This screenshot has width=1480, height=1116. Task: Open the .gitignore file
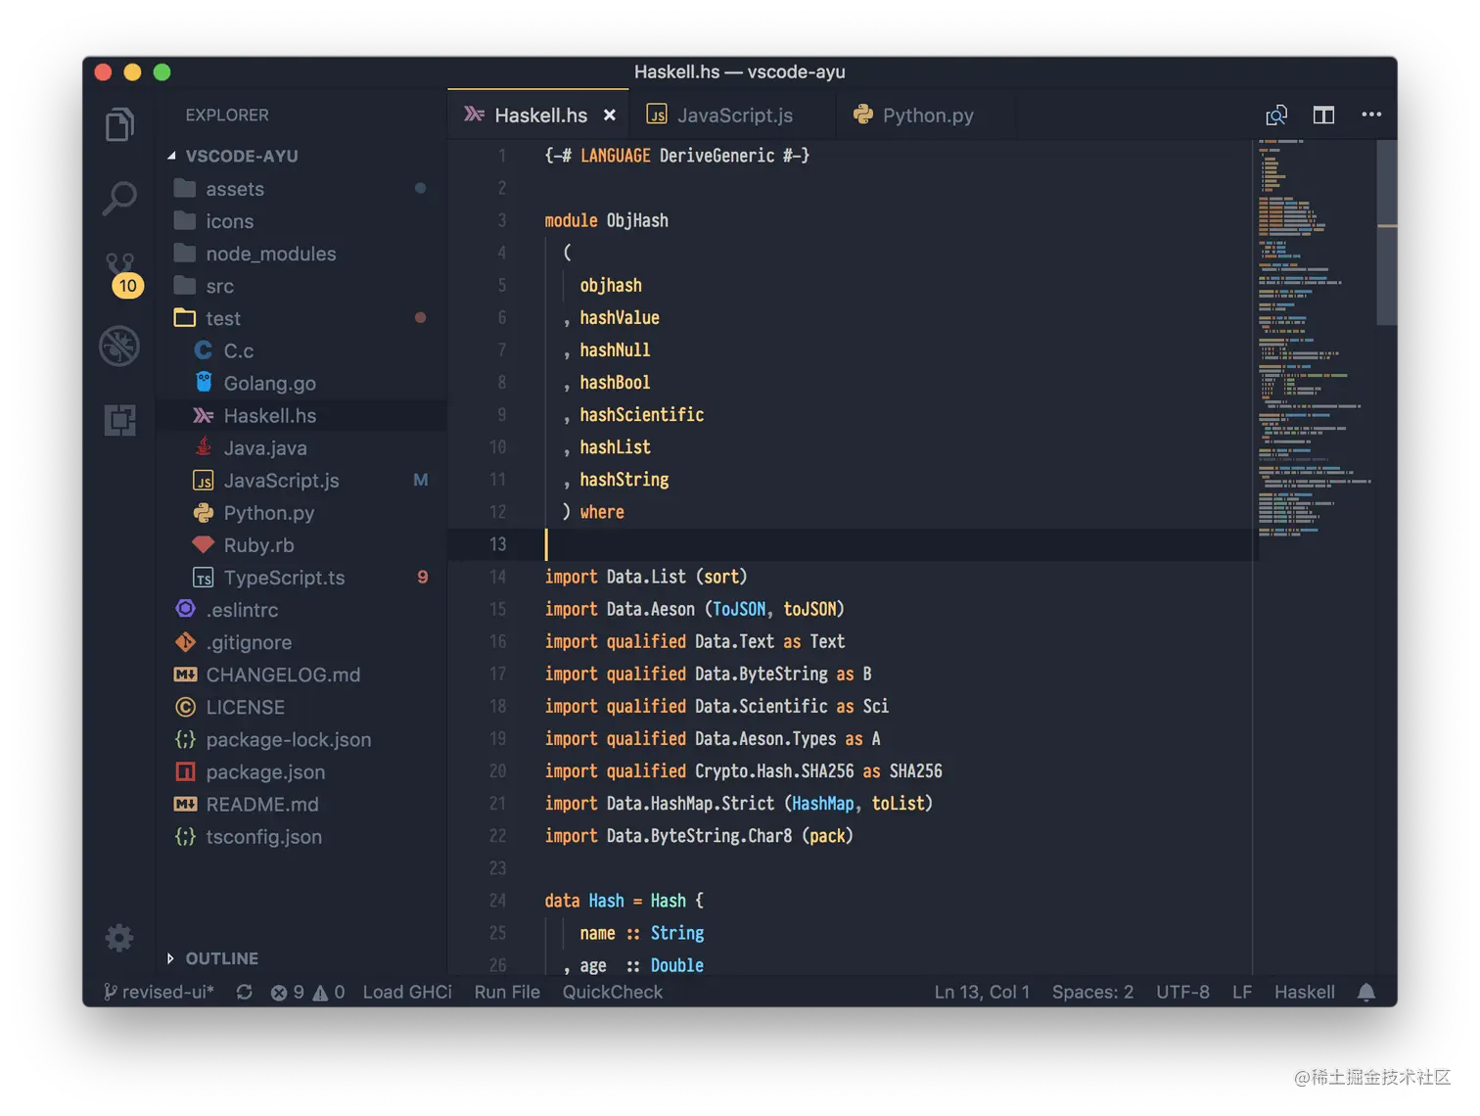point(301,641)
